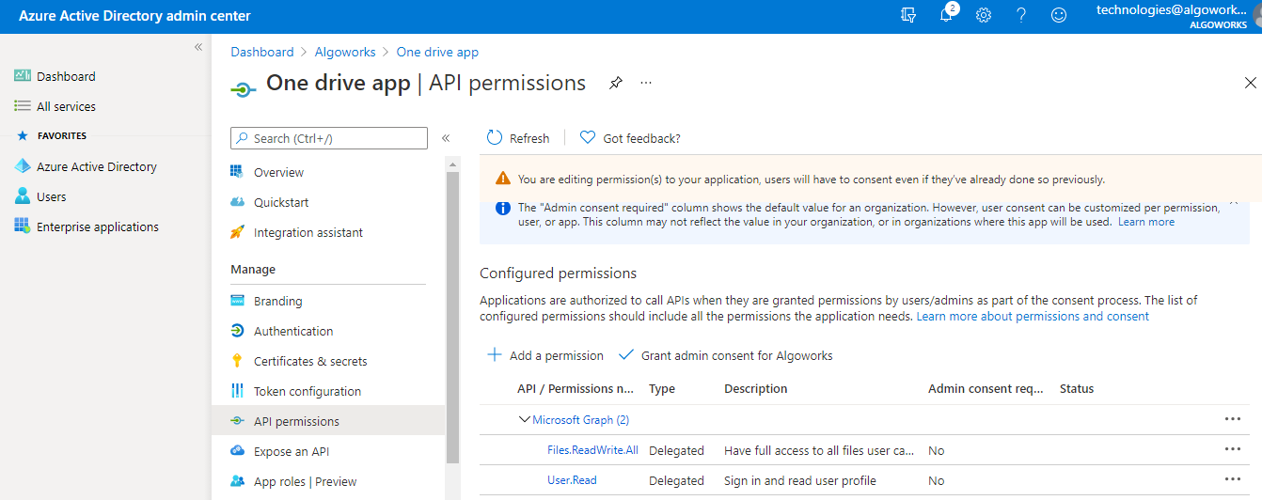This screenshot has height=500, width=1262.
Task: Open Dashboard in the left sidebar
Action: [66, 76]
